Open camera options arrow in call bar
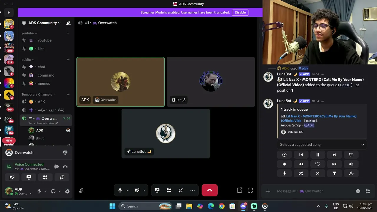This screenshot has height=212, width=377. pyautogui.click(x=144, y=191)
